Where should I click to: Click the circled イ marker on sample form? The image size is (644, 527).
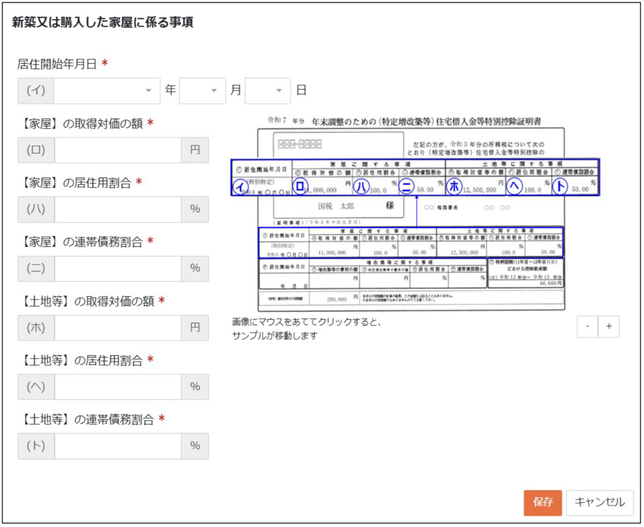[x=240, y=187]
